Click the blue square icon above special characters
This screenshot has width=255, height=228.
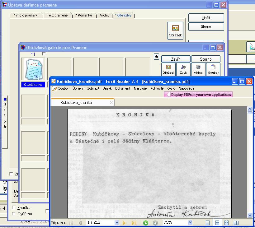(x=5, y=99)
